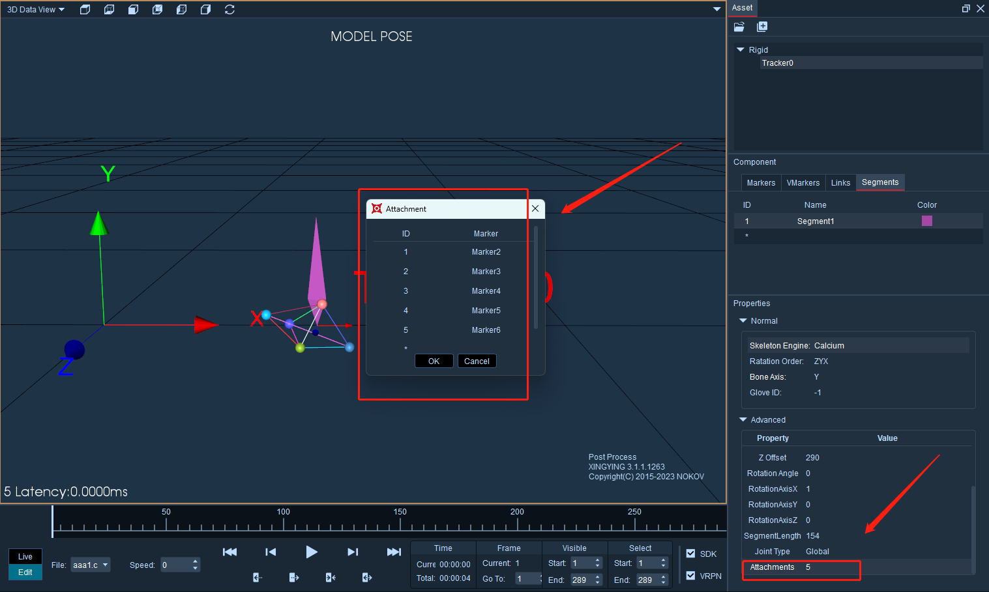Step forward one frame icon

[x=353, y=552]
